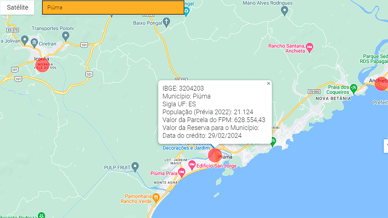Select the Piúma Praia hotel pin
388x218 pixels.
click(182, 172)
